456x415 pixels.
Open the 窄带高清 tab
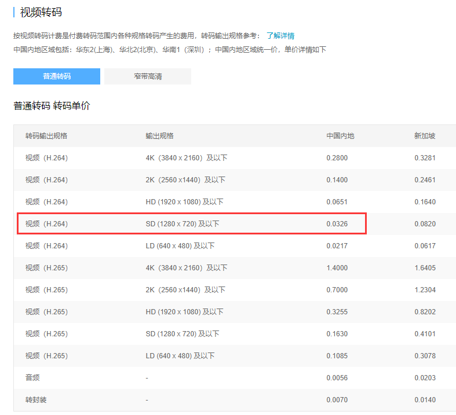point(148,76)
